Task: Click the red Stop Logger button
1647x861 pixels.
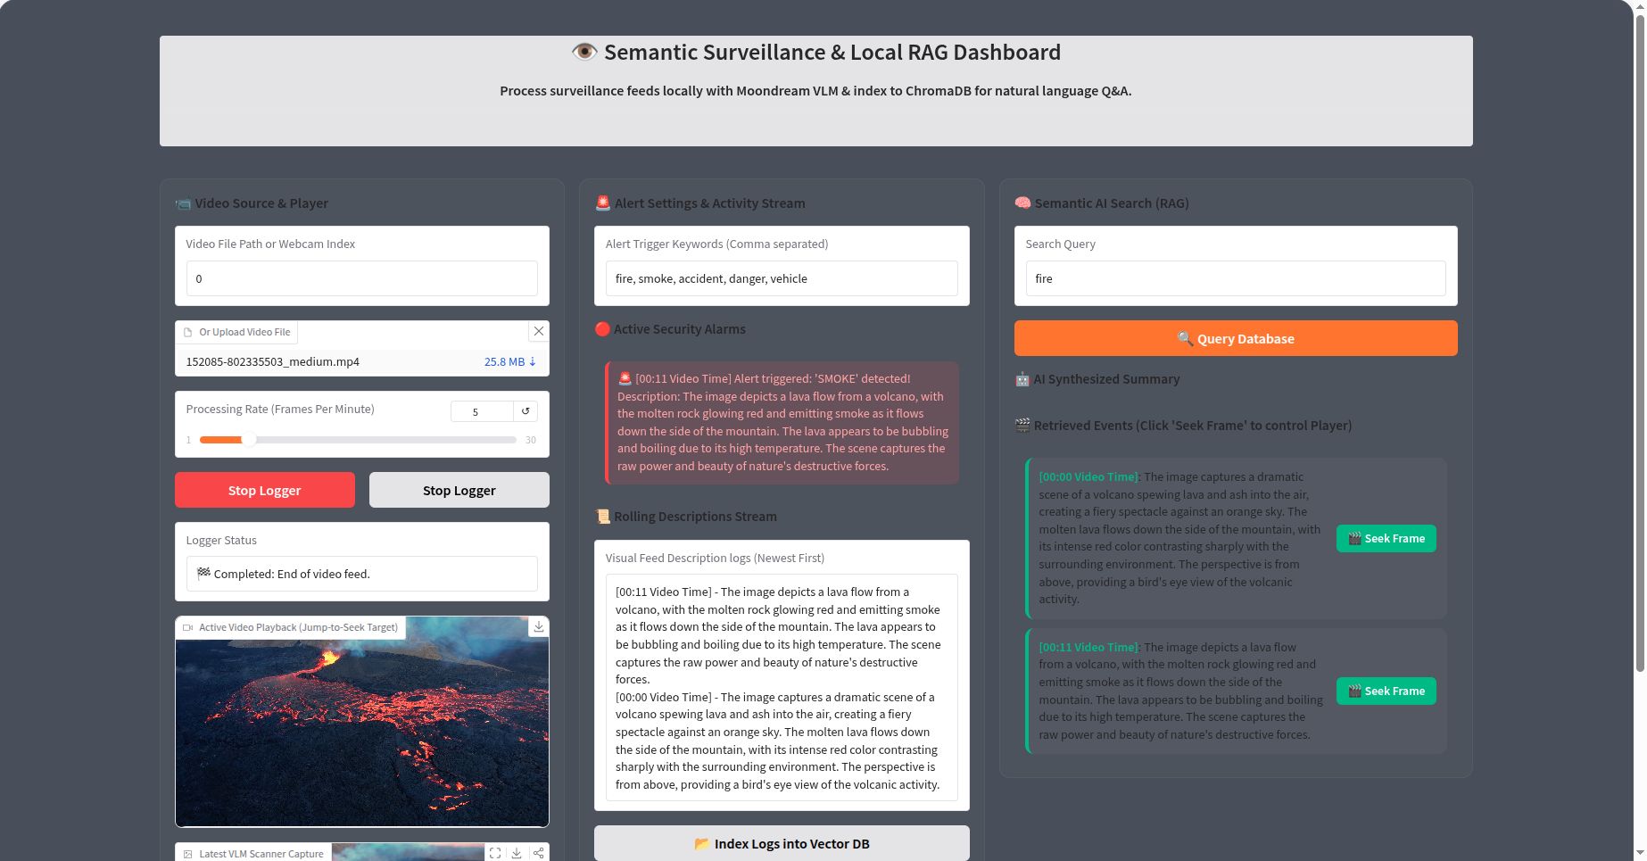Action: point(265,490)
